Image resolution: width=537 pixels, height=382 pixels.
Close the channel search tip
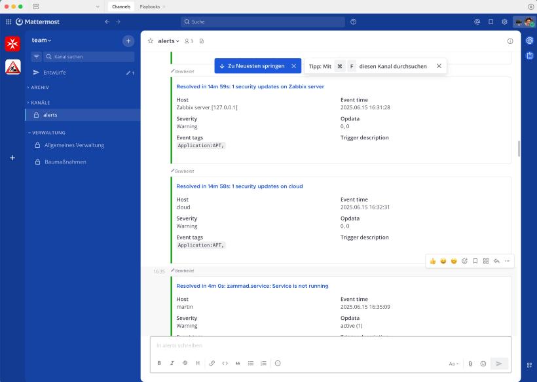[439, 66]
